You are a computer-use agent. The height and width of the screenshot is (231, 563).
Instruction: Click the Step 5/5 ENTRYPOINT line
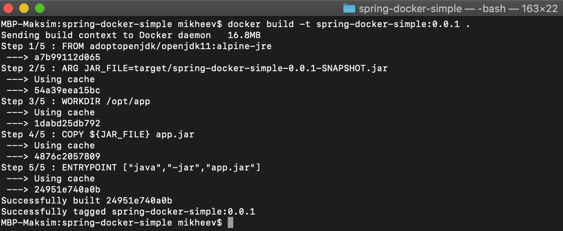[131, 167]
